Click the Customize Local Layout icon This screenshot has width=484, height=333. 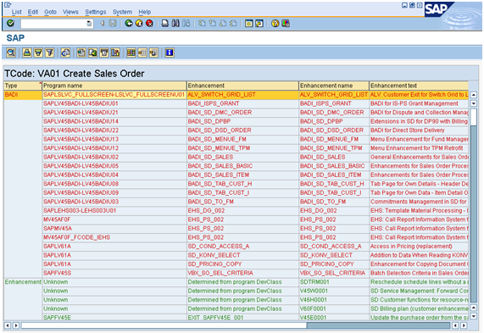[286, 24]
